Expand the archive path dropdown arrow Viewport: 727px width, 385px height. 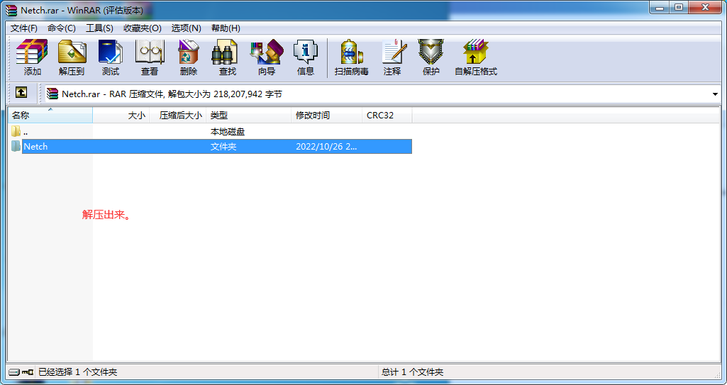tap(714, 94)
